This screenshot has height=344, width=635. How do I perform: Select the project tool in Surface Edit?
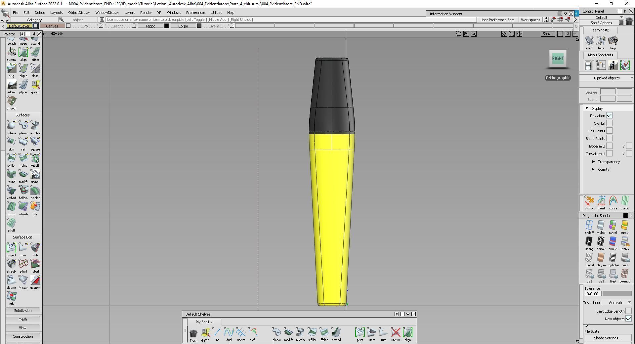11,247
